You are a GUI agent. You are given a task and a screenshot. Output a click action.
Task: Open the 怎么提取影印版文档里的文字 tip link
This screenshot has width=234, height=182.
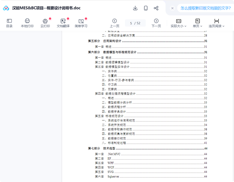[x=206, y=8]
